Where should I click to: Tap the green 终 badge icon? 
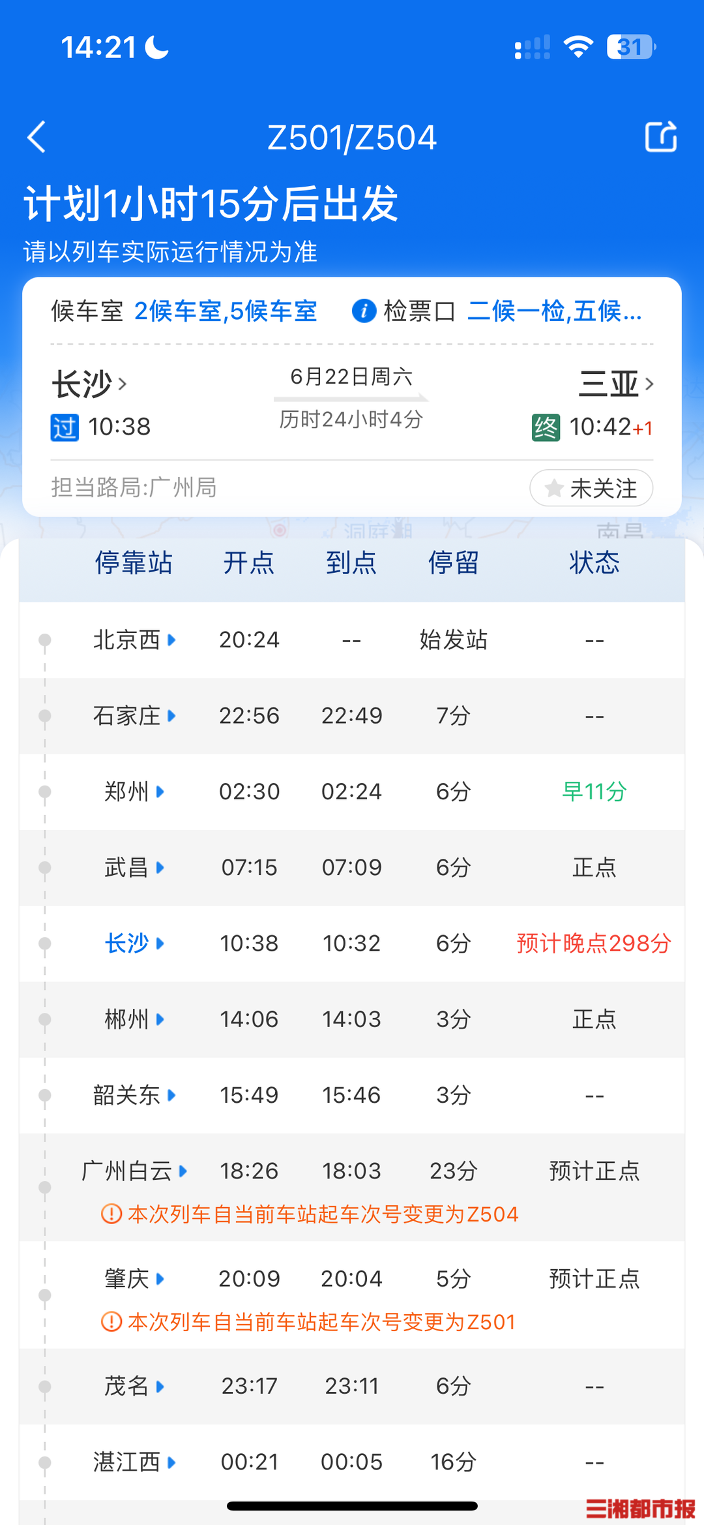coord(546,427)
